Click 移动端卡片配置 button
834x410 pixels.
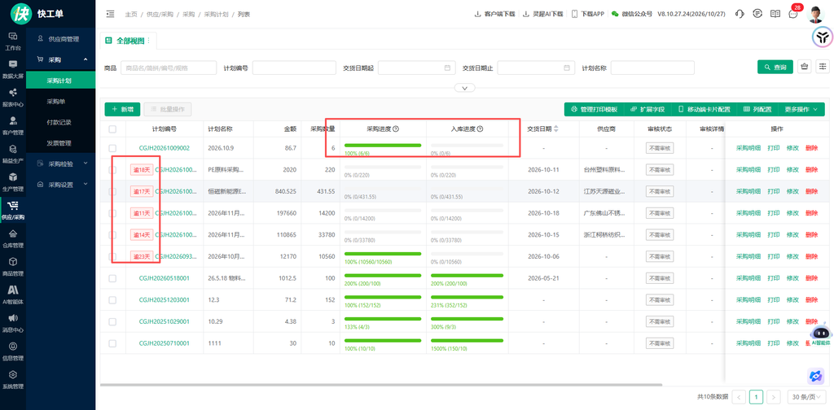click(x=704, y=109)
